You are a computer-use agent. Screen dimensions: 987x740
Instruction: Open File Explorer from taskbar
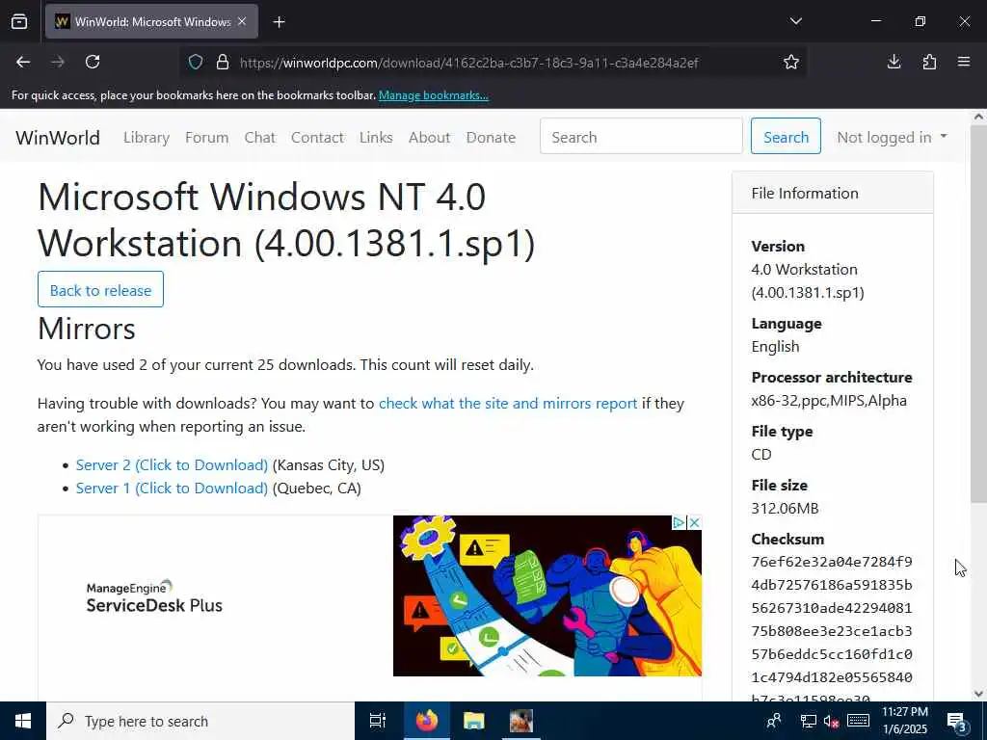[x=473, y=721]
